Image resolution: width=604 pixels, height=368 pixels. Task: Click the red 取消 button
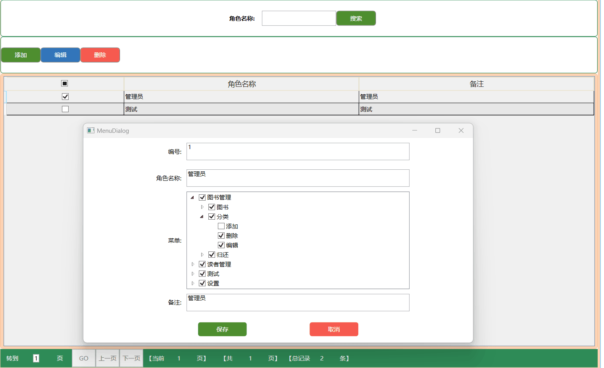[x=334, y=329]
